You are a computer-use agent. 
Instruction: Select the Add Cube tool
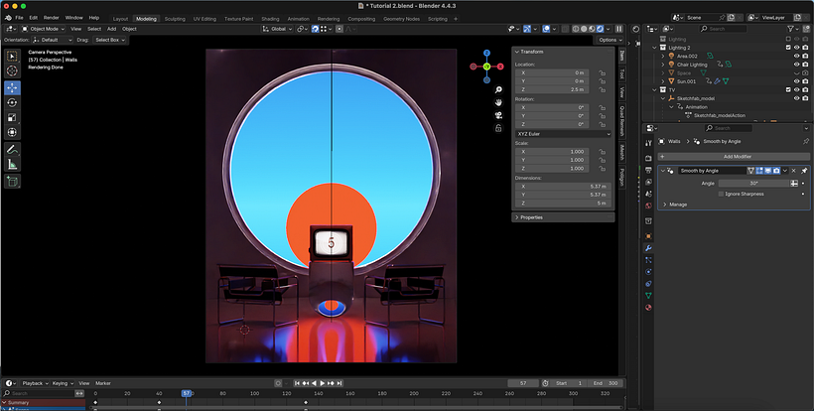(12, 181)
